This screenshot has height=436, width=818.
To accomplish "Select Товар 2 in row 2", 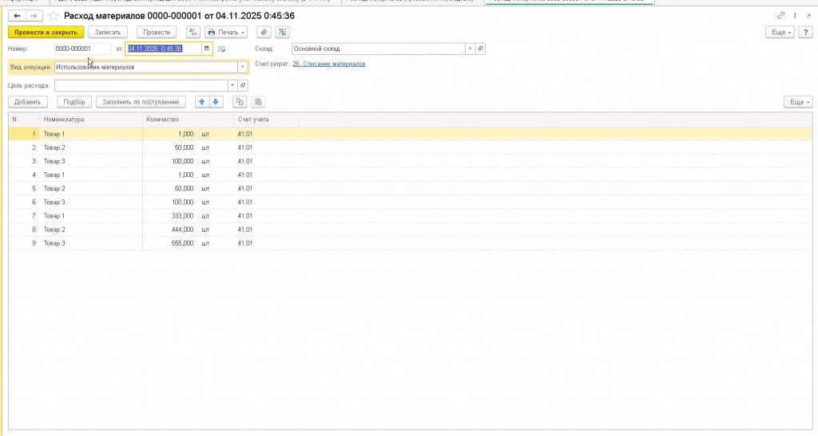I will pyautogui.click(x=54, y=147).
